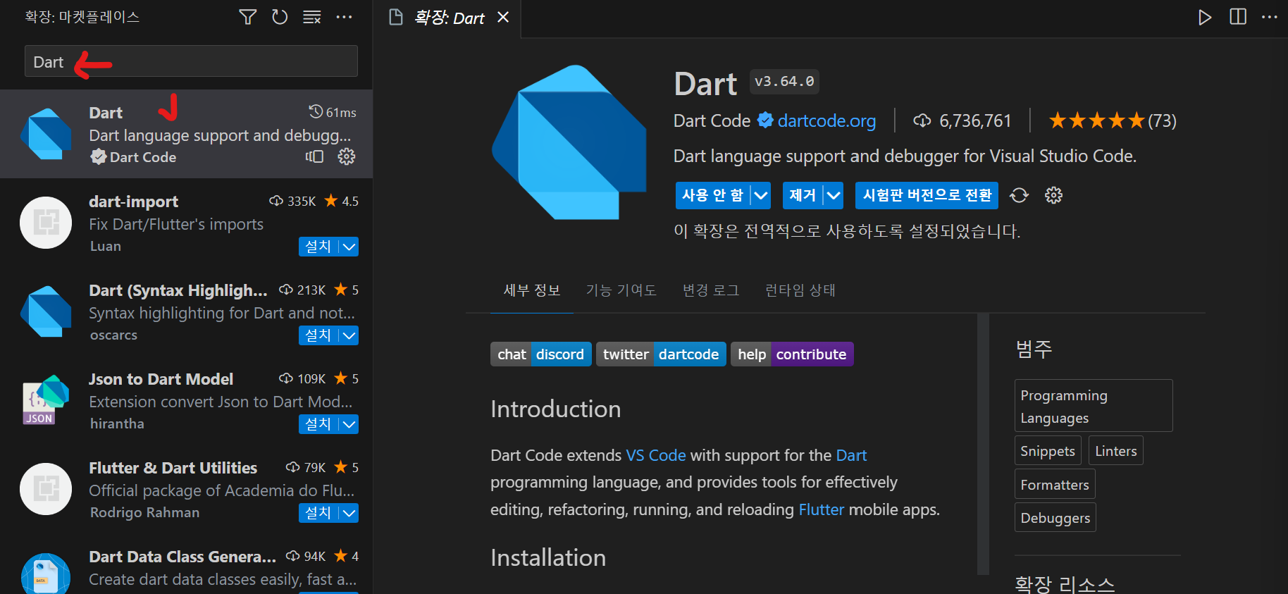Expand install options for dart-import

[x=349, y=246]
